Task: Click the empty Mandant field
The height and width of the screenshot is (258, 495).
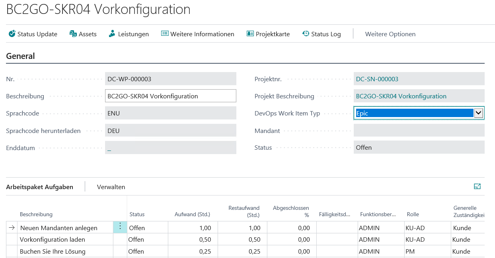Action: point(419,130)
